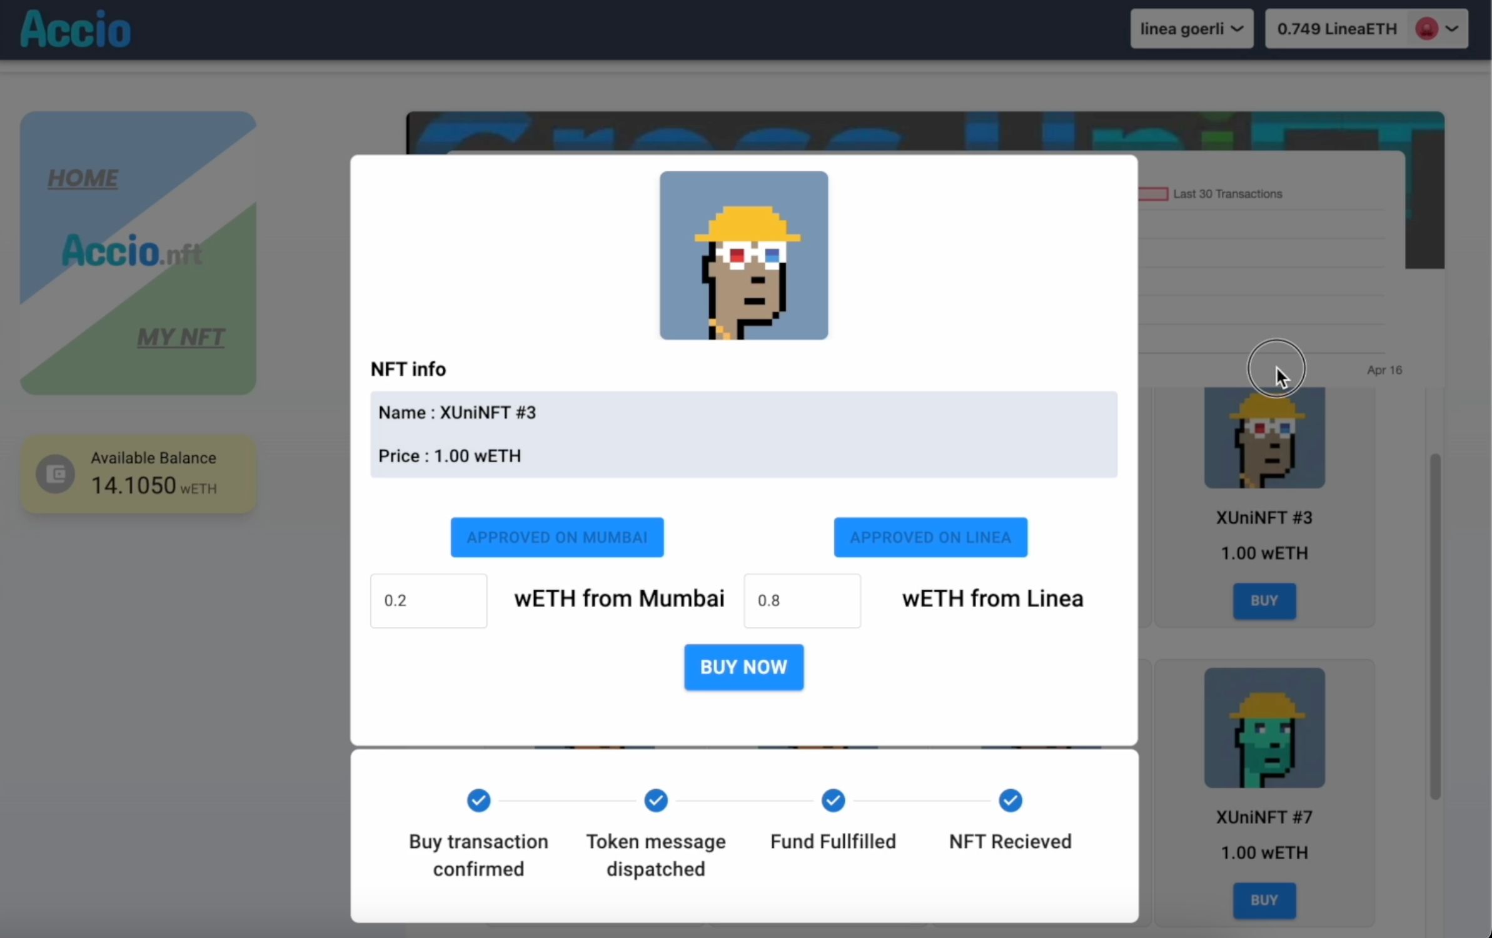Viewport: 1492px width, 938px height.
Task: Click the Available Balance label
Action: coord(154,458)
